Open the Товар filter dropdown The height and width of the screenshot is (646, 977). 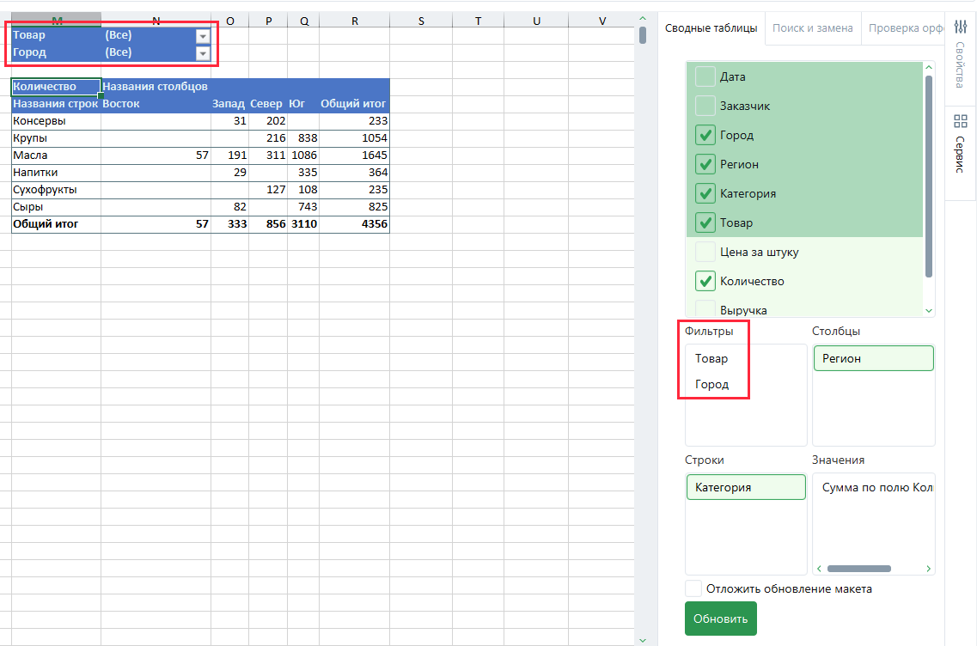pyautogui.click(x=203, y=36)
